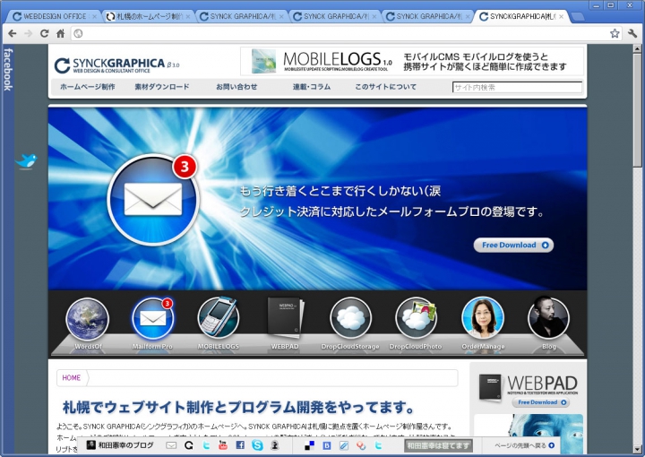
Task: Click the Twitter bird icon on left sidebar
Action: tap(26, 160)
